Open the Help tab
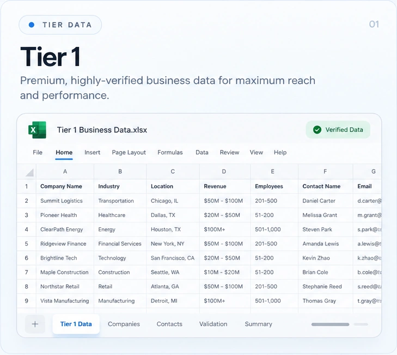Image resolution: width=397 pixels, height=355 pixels. [280, 152]
